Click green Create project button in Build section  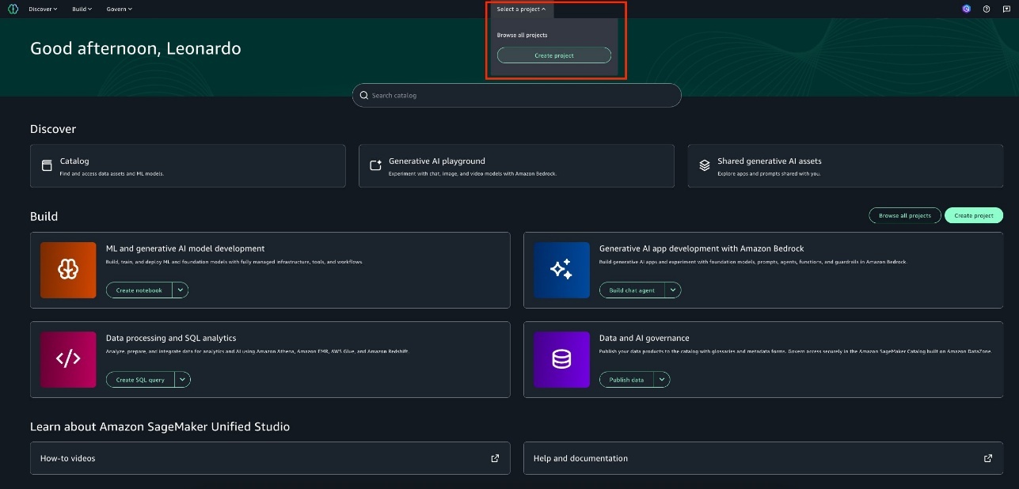pos(974,215)
